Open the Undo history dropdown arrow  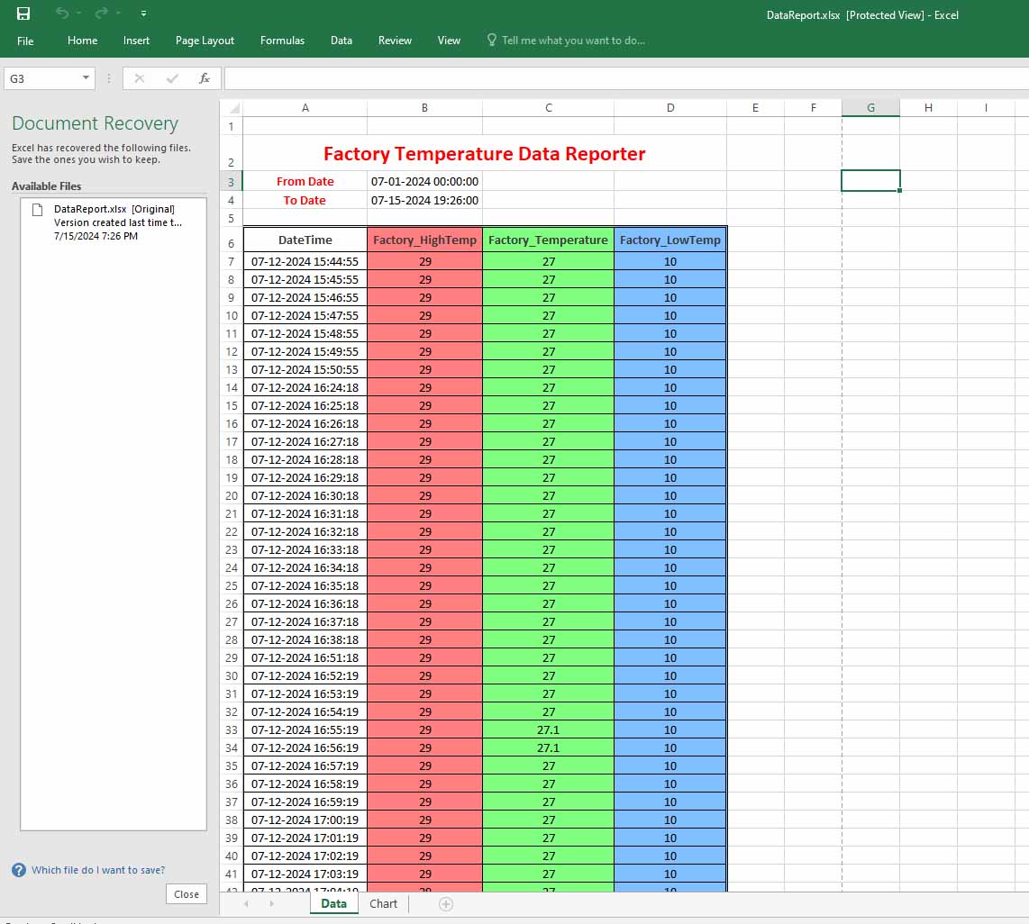tap(78, 14)
